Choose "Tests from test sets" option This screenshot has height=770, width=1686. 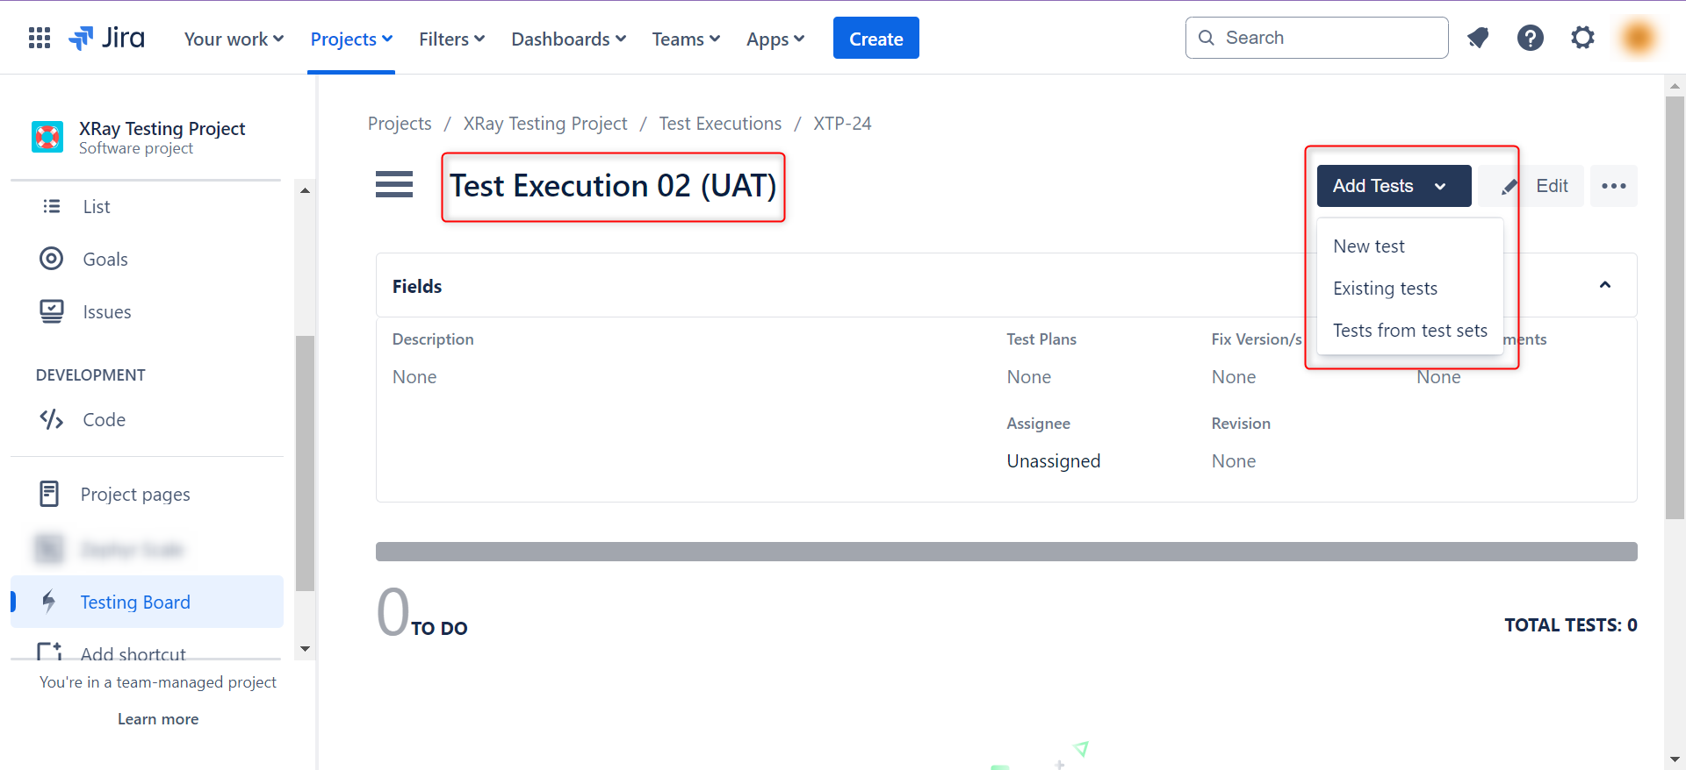tap(1409, 331)
